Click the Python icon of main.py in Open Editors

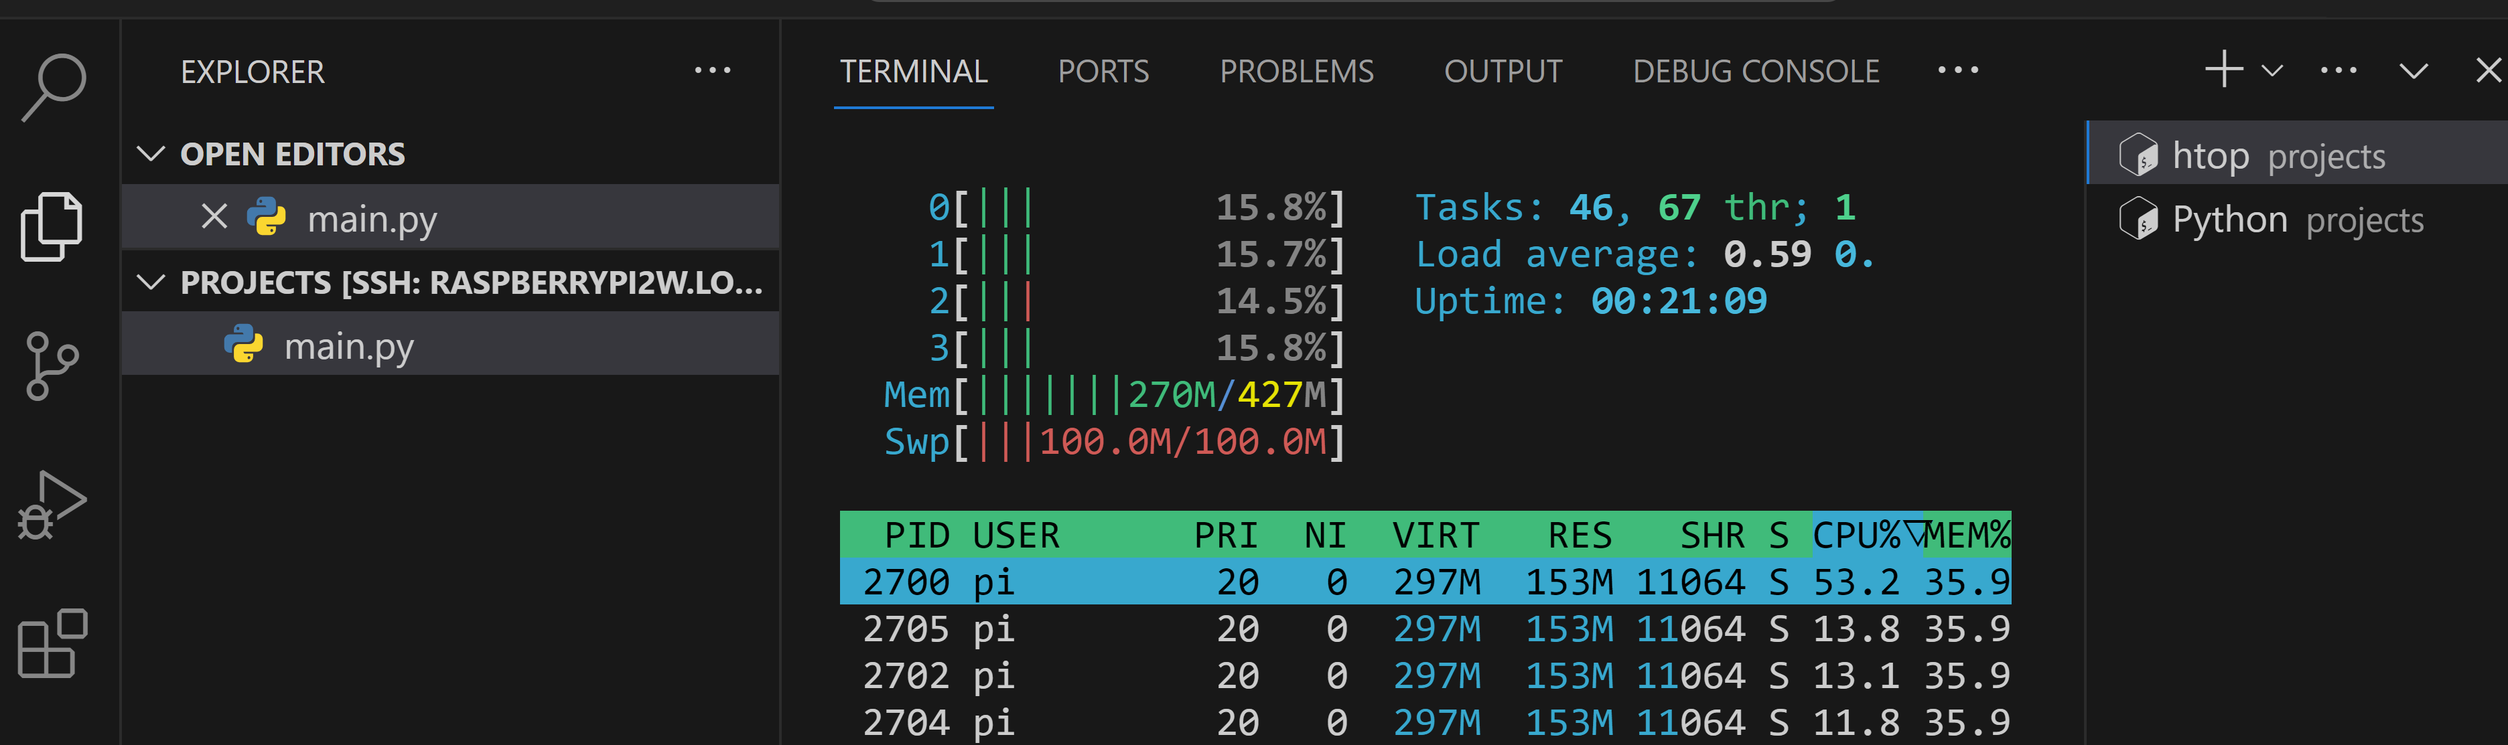coord(266,217)
